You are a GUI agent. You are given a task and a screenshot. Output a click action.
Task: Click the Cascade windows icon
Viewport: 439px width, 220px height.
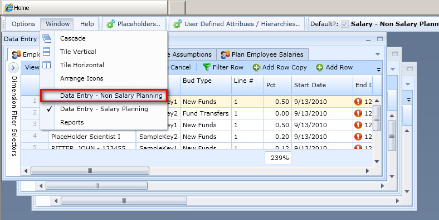point(47,38)
